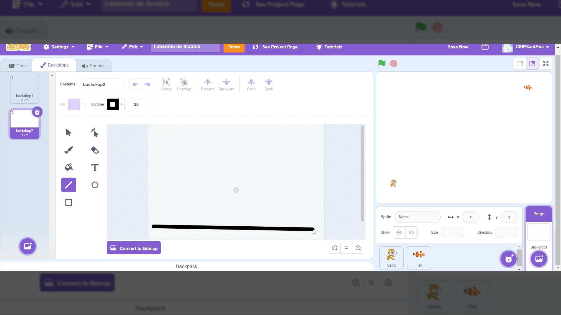Select the Text tool
Image resolution: width=561 pixels, height=315 pixels.
(x=95, y=167)
